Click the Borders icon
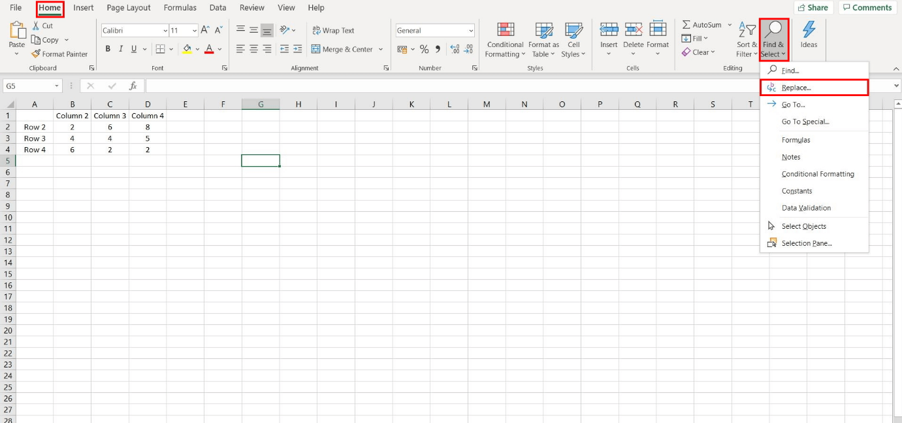902x423 pixels. pos(160,49)
